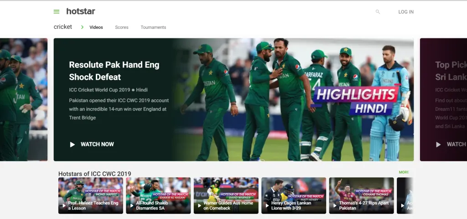
Task: Open Thomas's 4-27 Rips Apart Pakistan thumbnail
Action: pyautogui.click(x=361, y=195)
